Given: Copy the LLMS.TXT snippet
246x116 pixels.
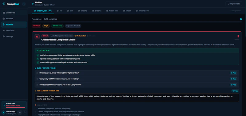Looking at the screenshot, I should (x=235, y=91).
